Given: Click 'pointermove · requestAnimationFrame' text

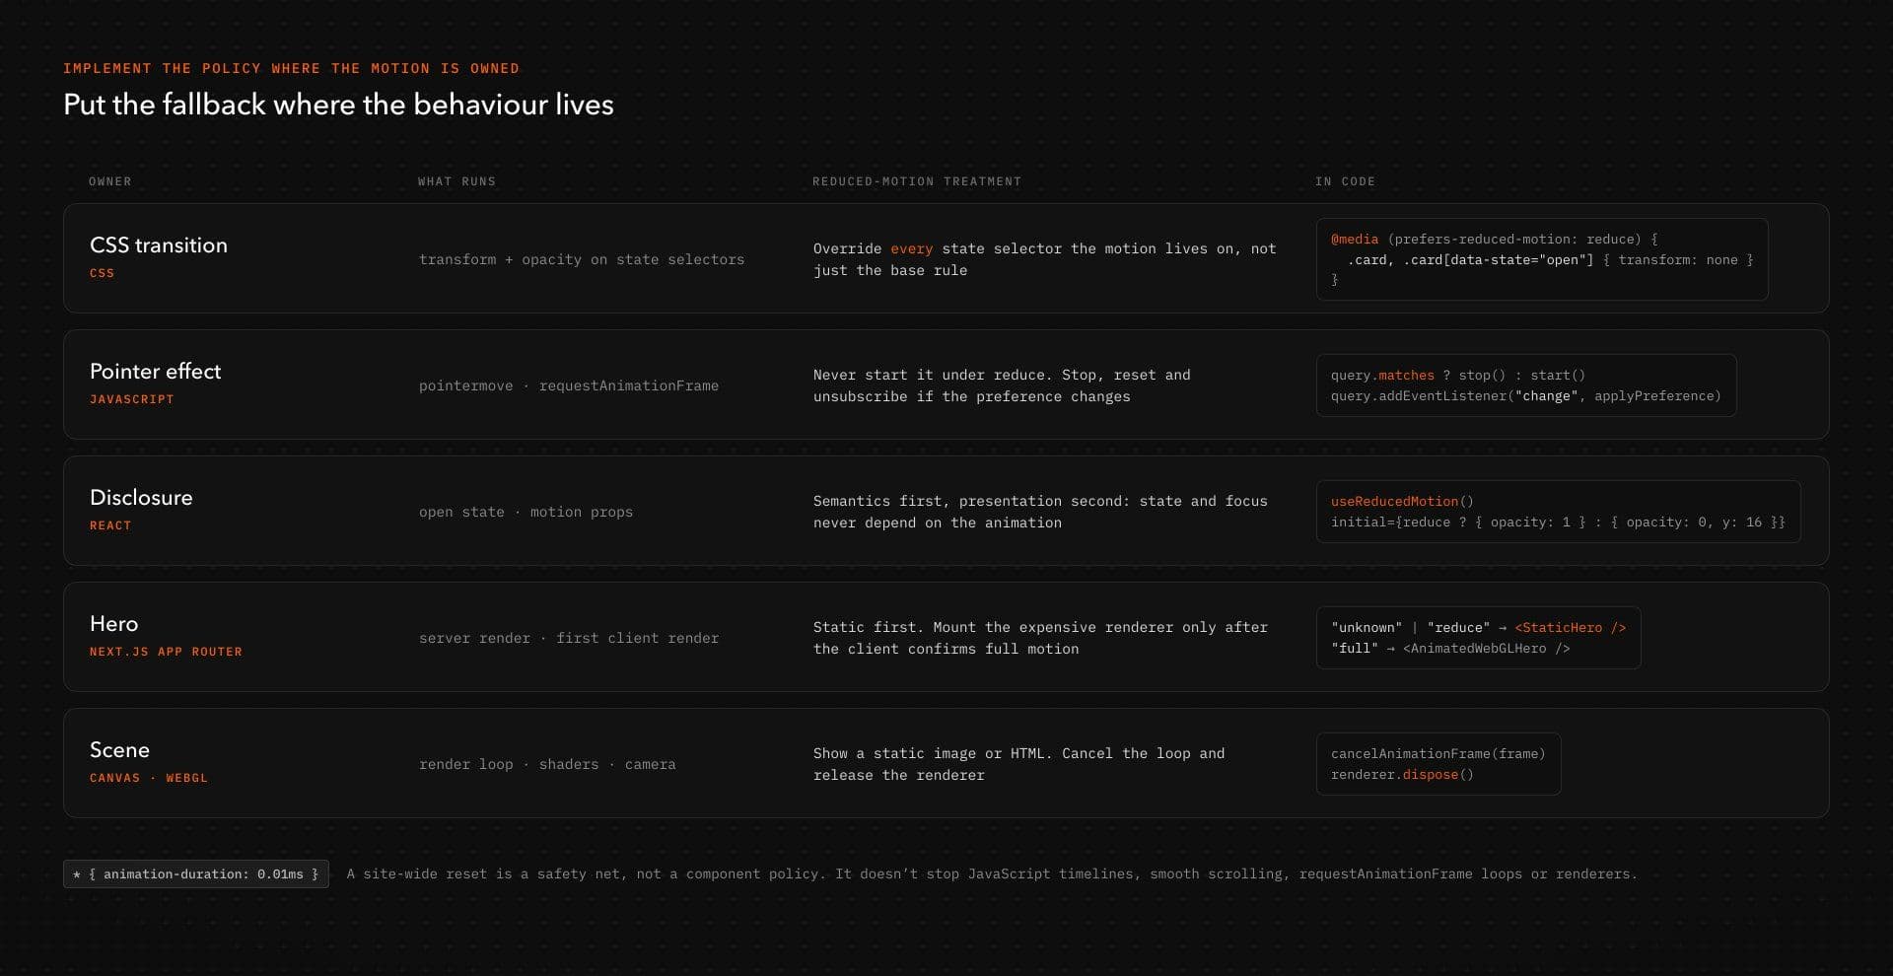Looking at the screenshot, I should click(x=569, y=385).
